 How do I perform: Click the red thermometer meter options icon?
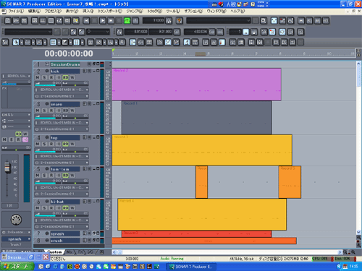click(222, 43)
